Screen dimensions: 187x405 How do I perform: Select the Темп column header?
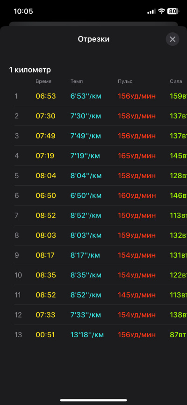pos(77,81)
